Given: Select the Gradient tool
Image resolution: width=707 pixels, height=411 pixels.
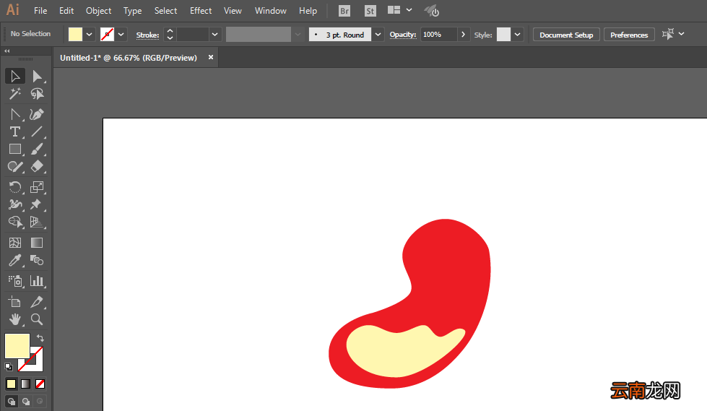Looking at the screenshot, I should point(37,243).
